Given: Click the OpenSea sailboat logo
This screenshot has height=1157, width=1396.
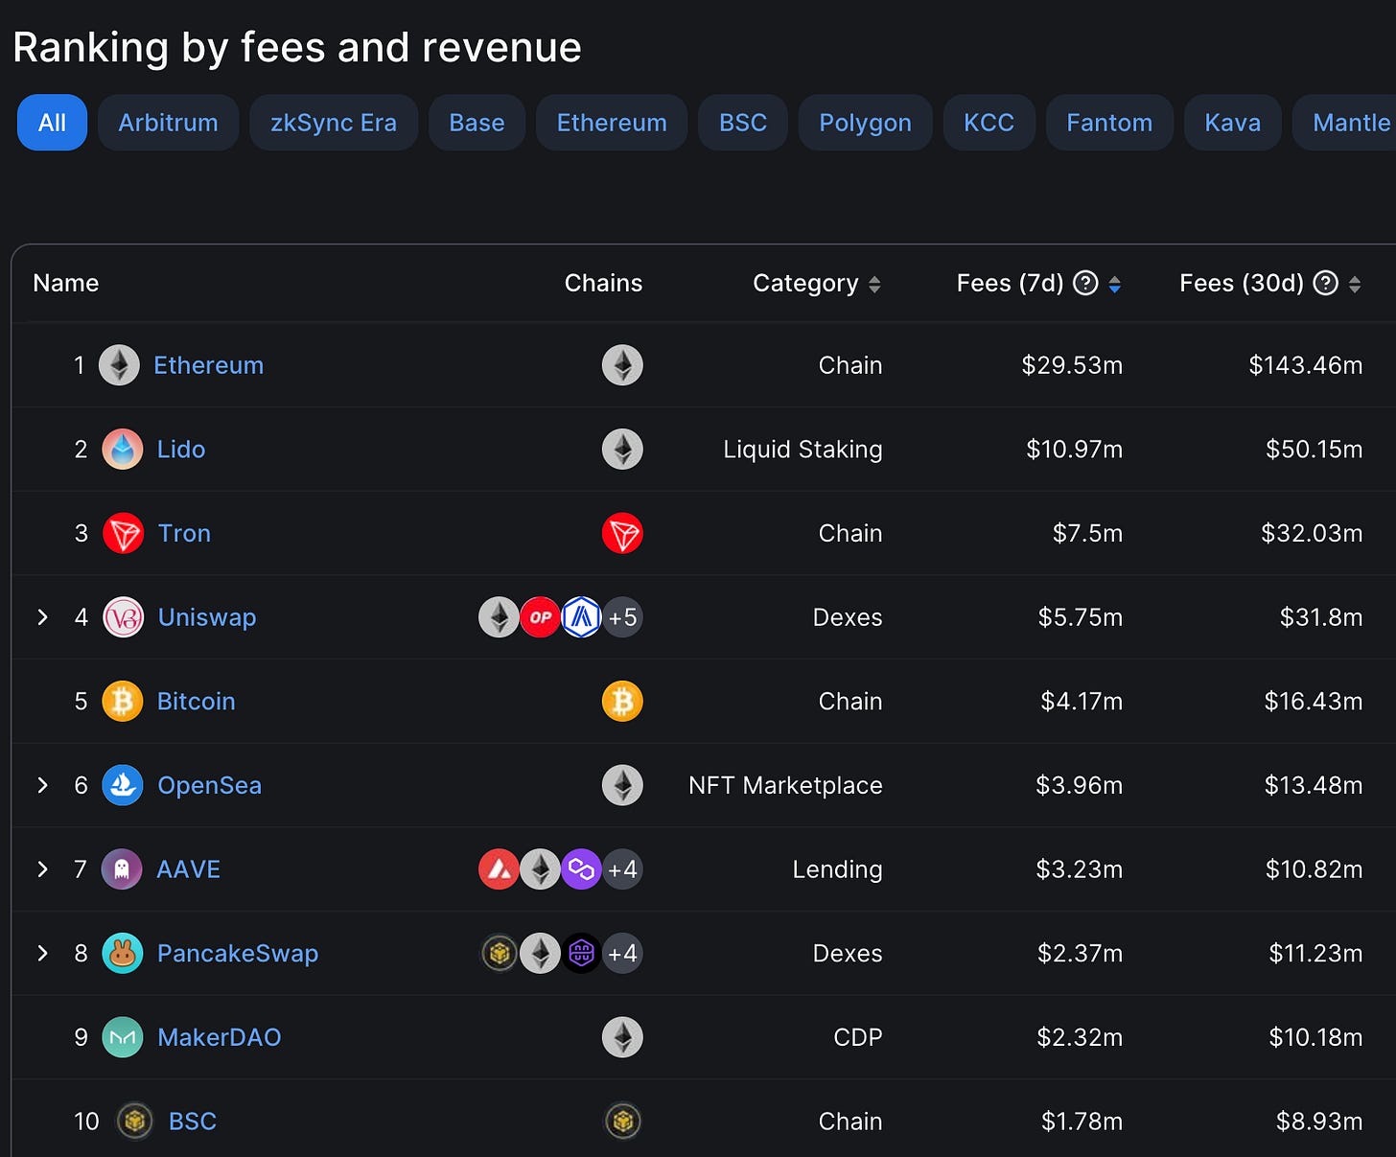Looking at the screenshot, I should click(123, 785).
